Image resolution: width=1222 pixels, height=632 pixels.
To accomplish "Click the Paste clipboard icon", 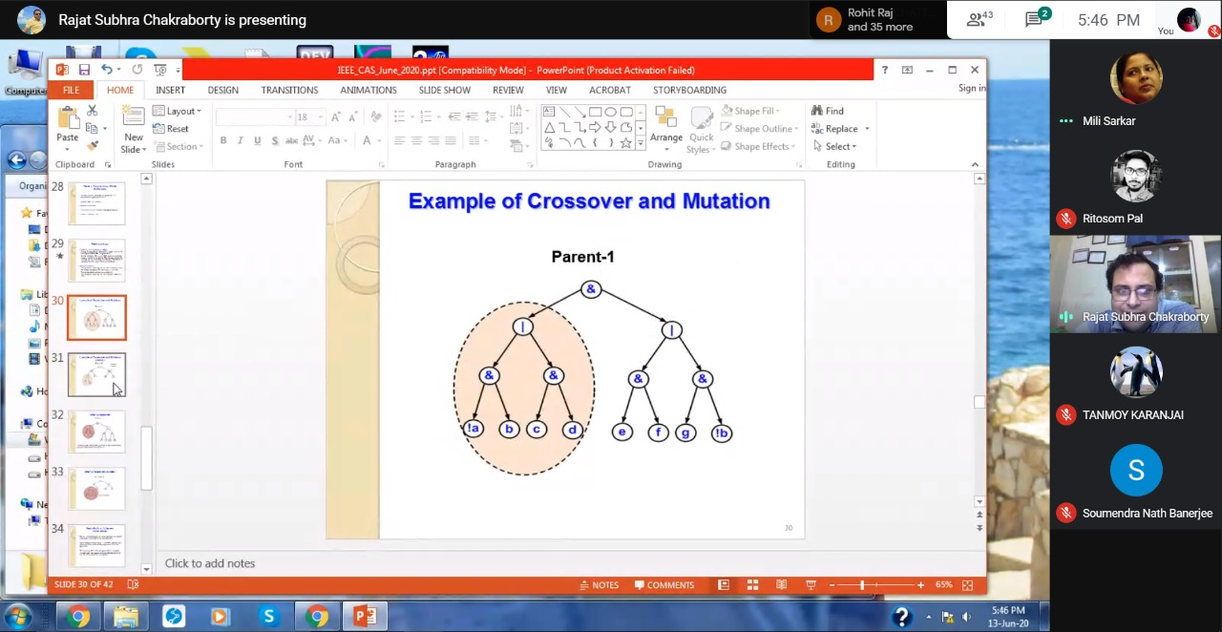I will pos(67,123).
